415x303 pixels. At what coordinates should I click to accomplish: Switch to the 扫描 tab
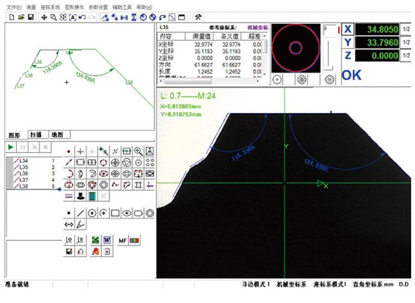pyautogui.click(x=36, y=135)
